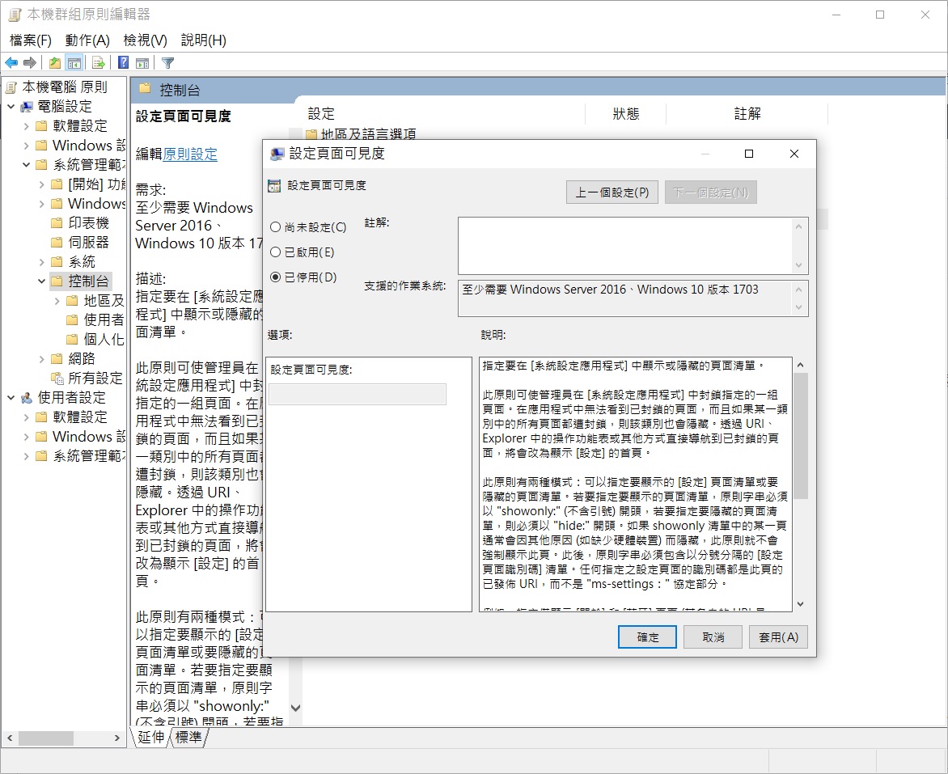Screen dimensions: 948x774
Task: Open the 原則設定 link
Action: pyautogui.click(x=190, y=154)
